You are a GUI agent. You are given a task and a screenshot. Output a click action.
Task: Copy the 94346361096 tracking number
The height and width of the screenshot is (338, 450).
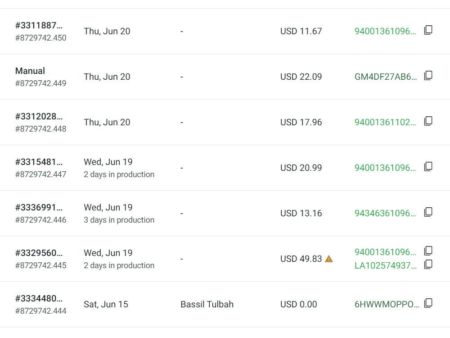(428, 212)
